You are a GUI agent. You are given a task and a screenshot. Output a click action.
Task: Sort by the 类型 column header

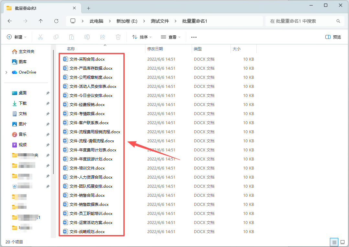click(x=197, y=49)
